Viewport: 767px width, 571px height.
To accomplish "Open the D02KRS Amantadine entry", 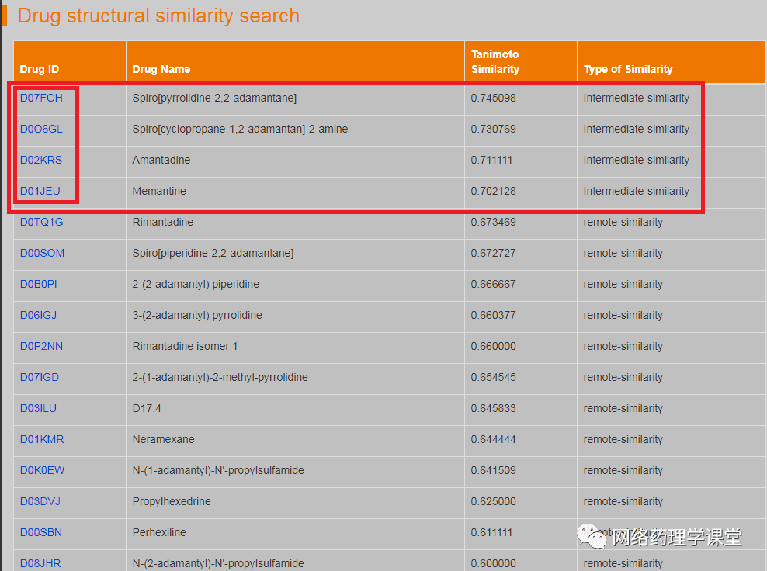I will click(x=41, y=160).
